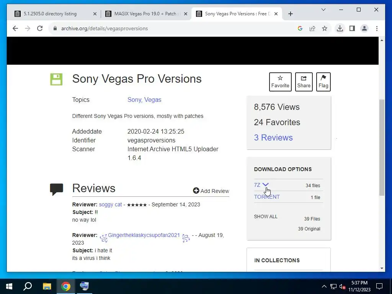The width and height of the screenshot is (392, 294).
Task: Click the page vertical scrollbar thumb
Action: pos(382,147)
